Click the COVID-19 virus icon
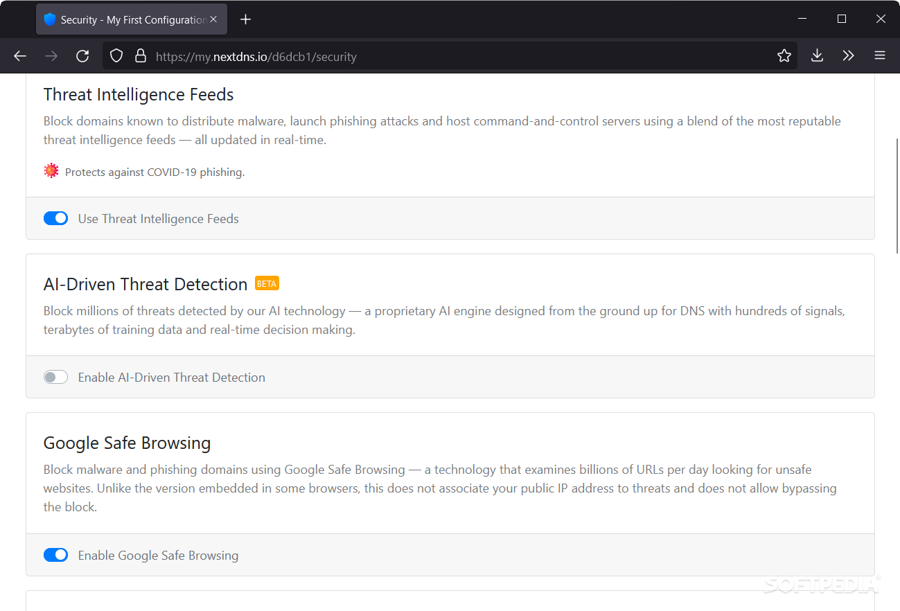The image size is (900, 611). tap(51, 171)
